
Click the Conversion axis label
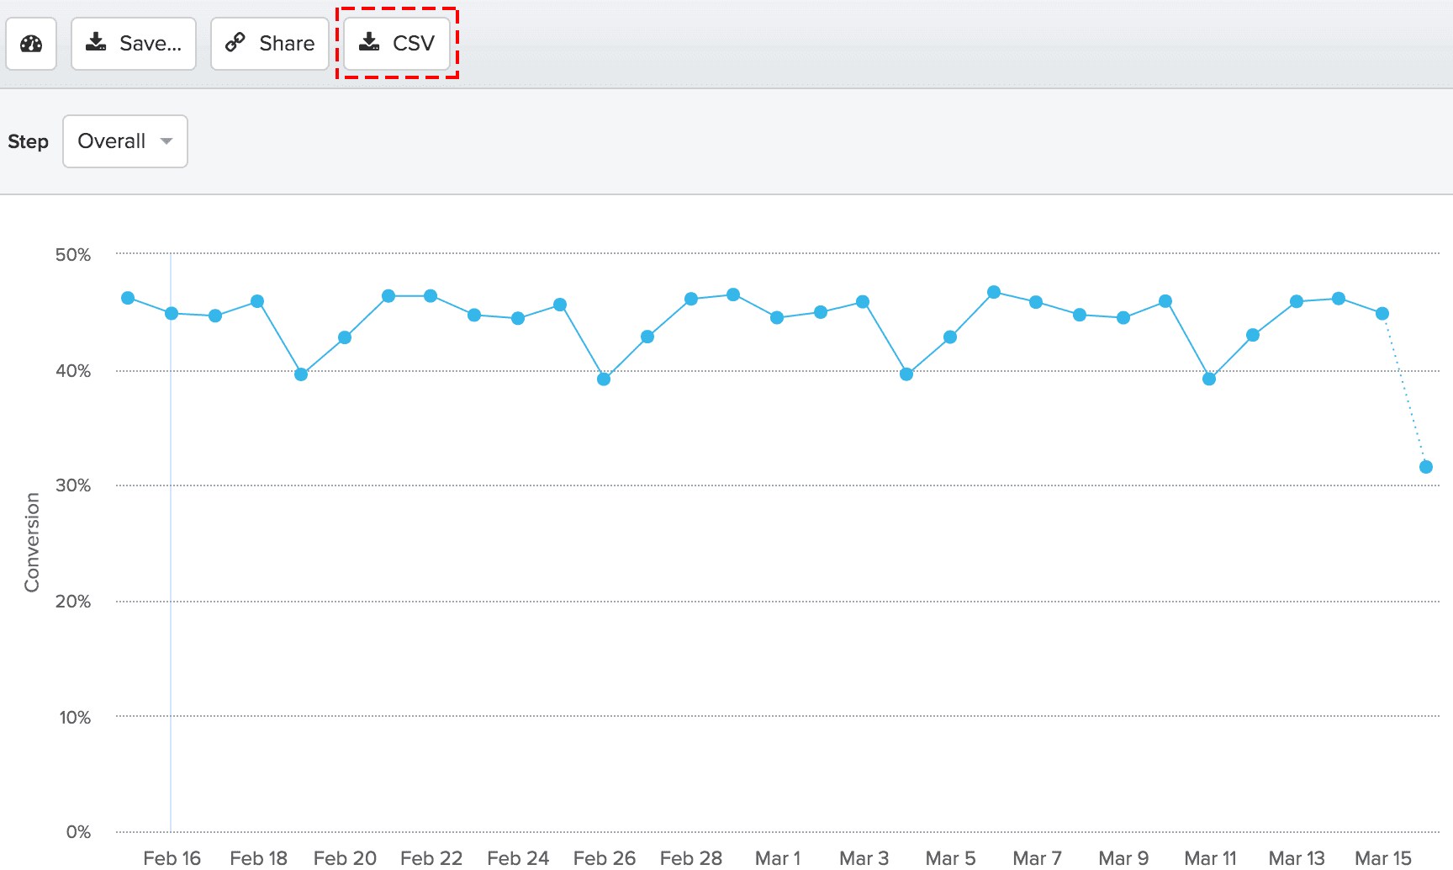[x=32, y=541]
